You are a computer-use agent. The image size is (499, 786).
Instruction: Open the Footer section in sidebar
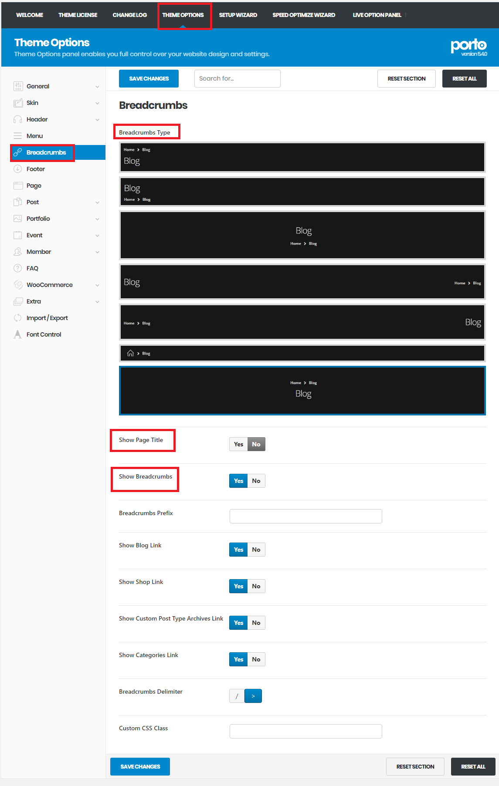36,169
